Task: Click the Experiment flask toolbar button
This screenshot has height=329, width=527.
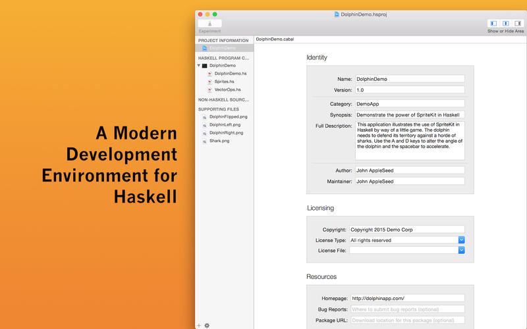Action: [209, 23]
